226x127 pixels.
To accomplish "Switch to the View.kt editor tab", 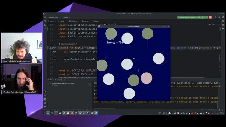I will point(95,21).
